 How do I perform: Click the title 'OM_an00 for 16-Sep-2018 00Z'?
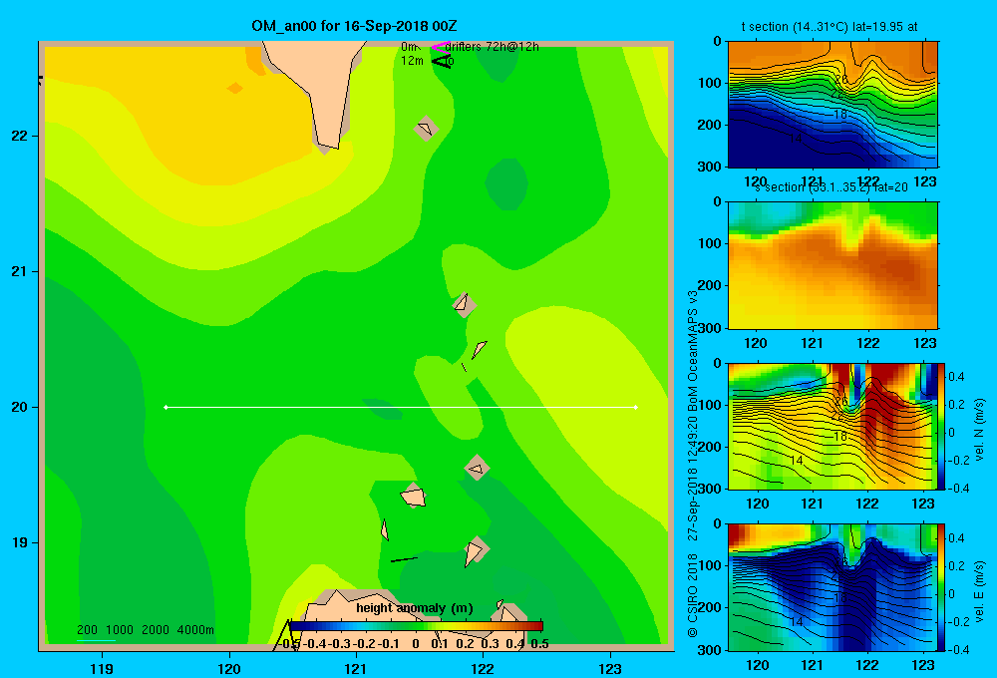click(354, 26)
